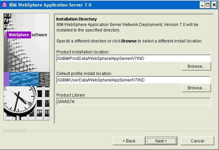This screenshot has height=150, width=219.
Task: Click the InstallShield label at the bottom
Action: point(15,131)
